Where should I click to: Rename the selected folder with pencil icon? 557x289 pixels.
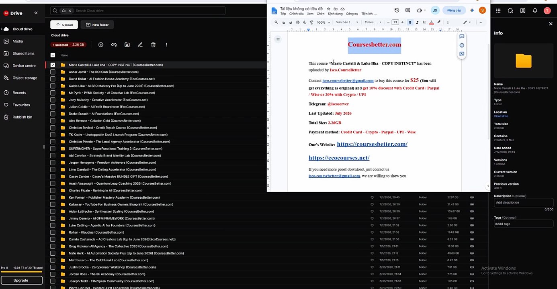(x=140, y=45)
